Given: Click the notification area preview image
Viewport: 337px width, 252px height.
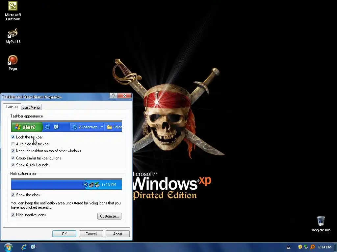Looking at the screenshot, I should click(66, 184).
